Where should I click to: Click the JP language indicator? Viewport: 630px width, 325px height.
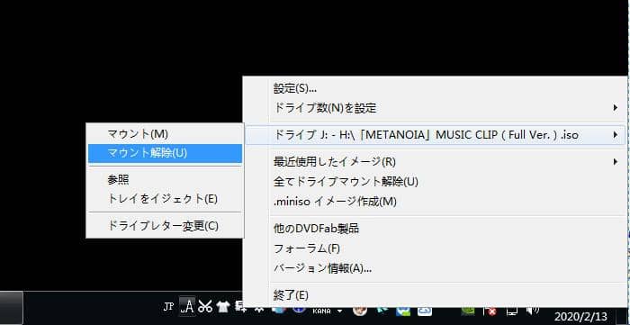click(169, 307)
